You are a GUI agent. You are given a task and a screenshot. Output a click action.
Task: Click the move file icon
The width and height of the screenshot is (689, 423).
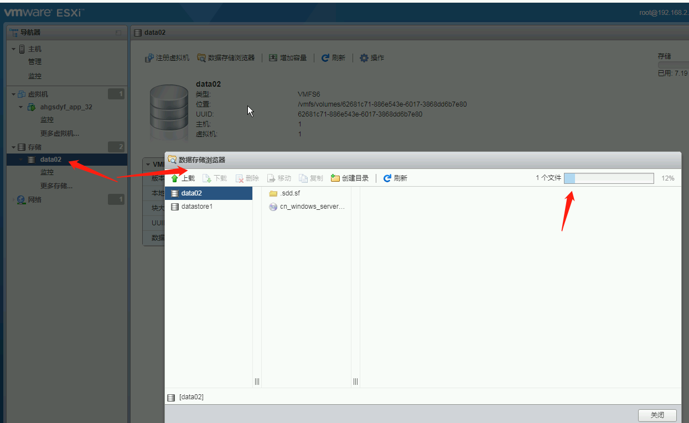pyautogui.click(x=271, y=178)
